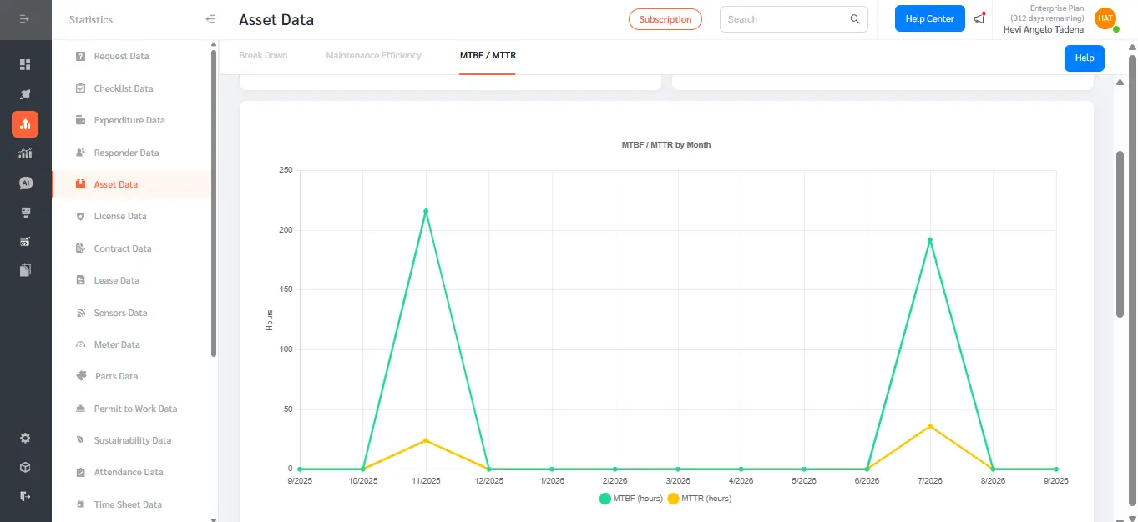Open the settings gear icon in rail
This screenshot has width=1138, height=522.
(25, 438)
